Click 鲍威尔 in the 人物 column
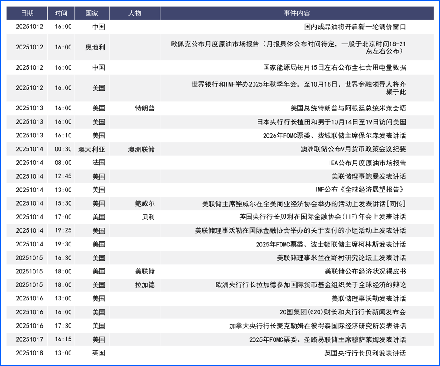The width and height of the screenshot is (440, 366). click(145, 203)
